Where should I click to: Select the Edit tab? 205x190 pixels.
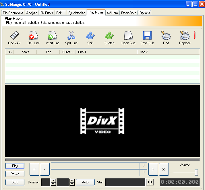pyautogui.click(x=60, y=13)
